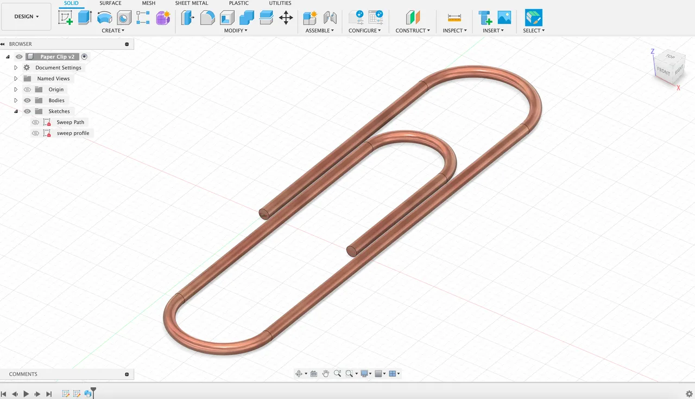Toggle visibility of the Sweep Path sketch
This screenshot has width=695, height=399.
[35, 122]
